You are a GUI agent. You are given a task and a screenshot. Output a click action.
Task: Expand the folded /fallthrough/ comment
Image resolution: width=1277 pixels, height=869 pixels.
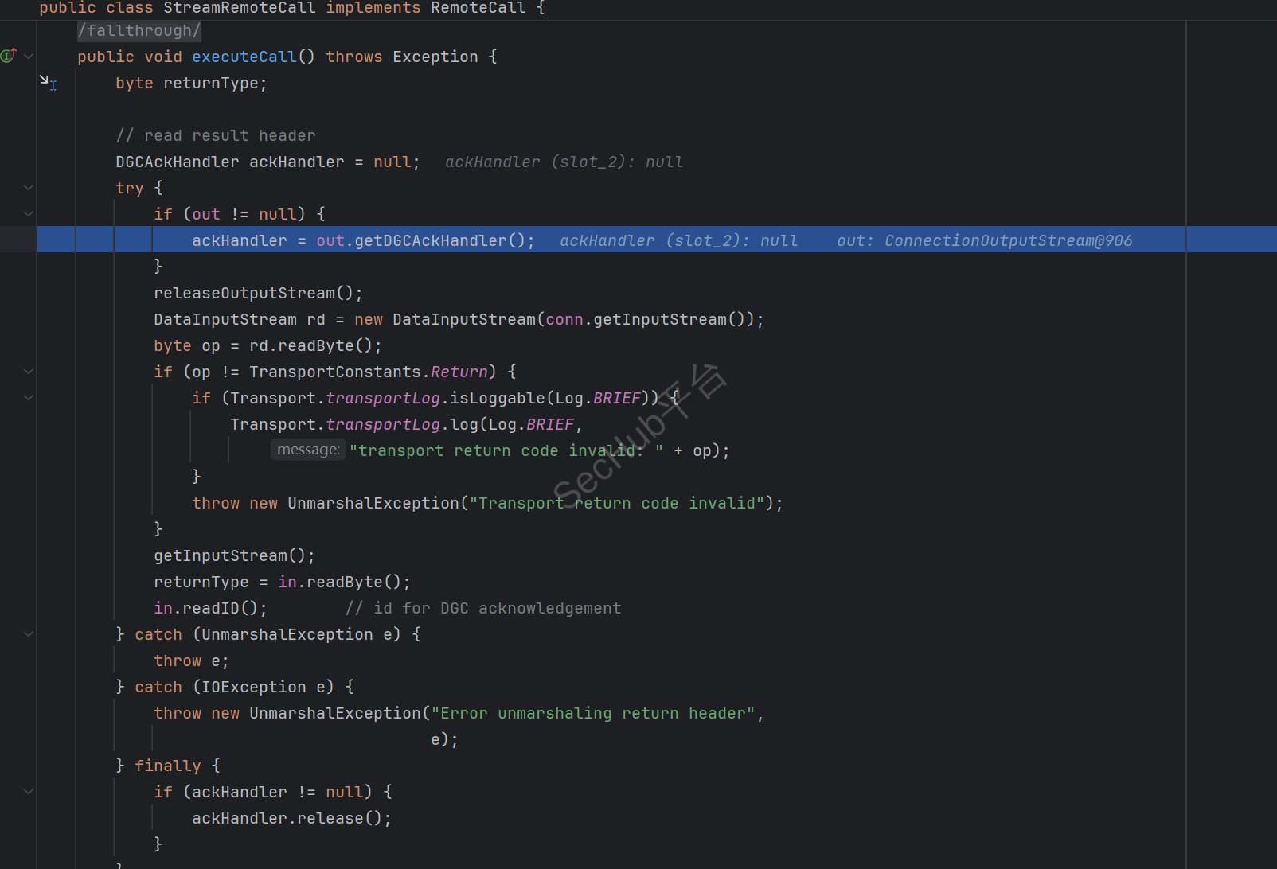[x=139, y=30]
